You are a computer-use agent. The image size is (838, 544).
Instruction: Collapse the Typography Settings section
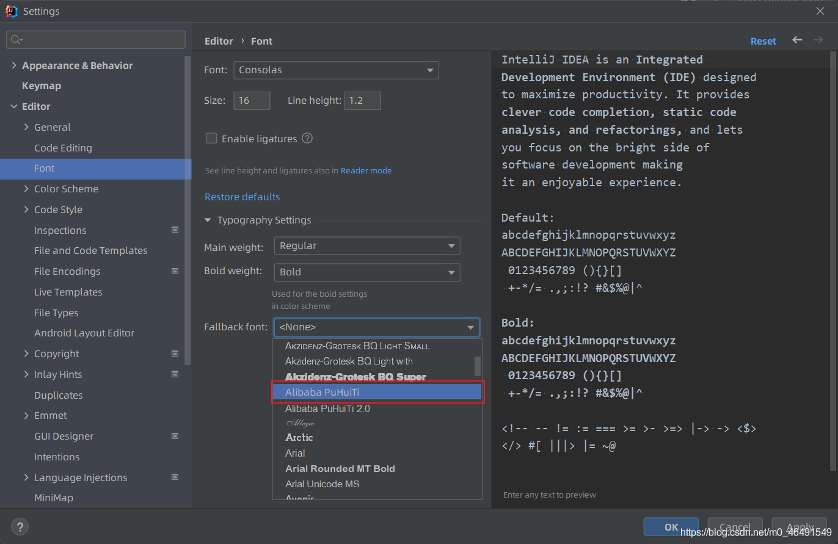208,220
